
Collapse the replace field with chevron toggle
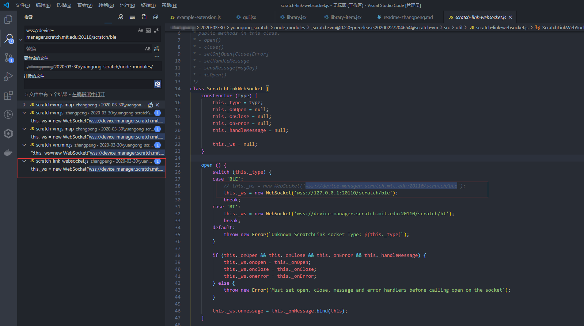tap(21, 39)
